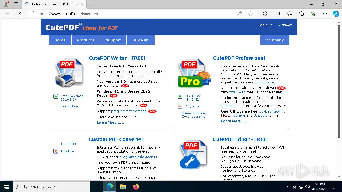
Task: Select the CutePDF browser tab
Action: [x=54, y=4]
